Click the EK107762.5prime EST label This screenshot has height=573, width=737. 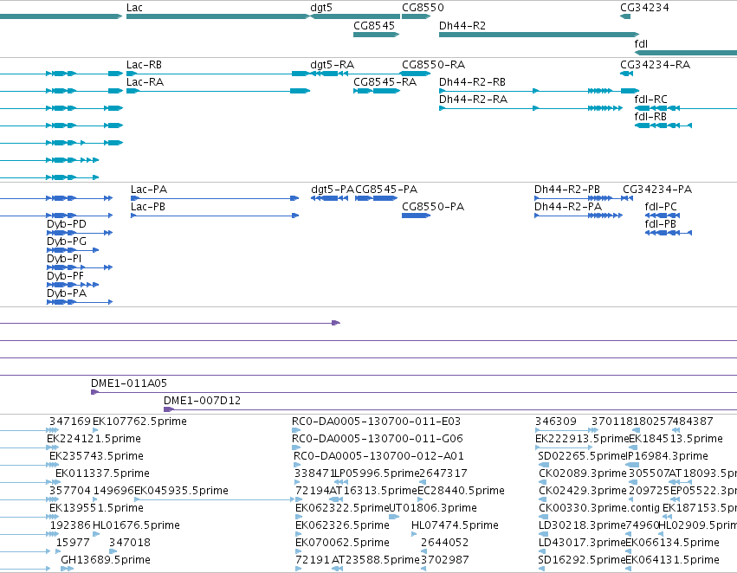click(139, 422)
